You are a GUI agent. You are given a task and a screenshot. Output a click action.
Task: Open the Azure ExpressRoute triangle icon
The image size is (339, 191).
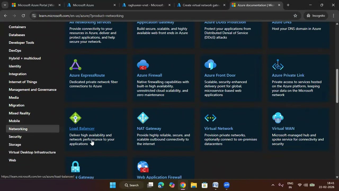(75, 65)
